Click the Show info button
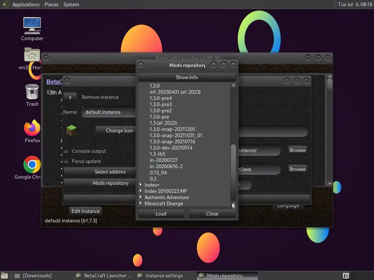The image size is (374, 280). click(187, 77)
